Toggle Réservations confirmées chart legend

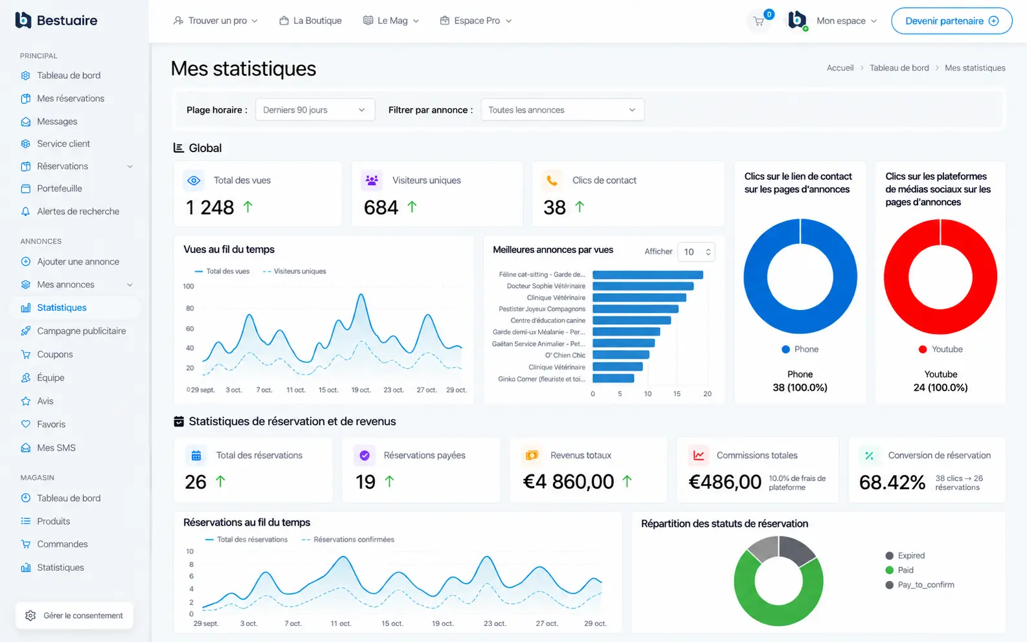click(348, 539)
